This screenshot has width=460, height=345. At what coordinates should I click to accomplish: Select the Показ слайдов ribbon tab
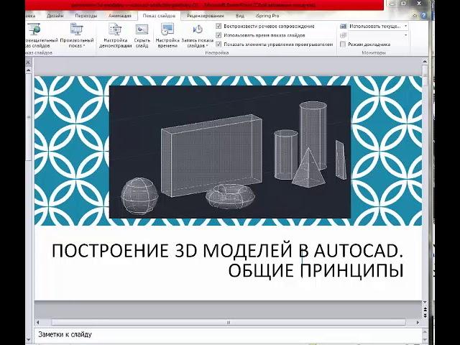click(x=159, y=16)
